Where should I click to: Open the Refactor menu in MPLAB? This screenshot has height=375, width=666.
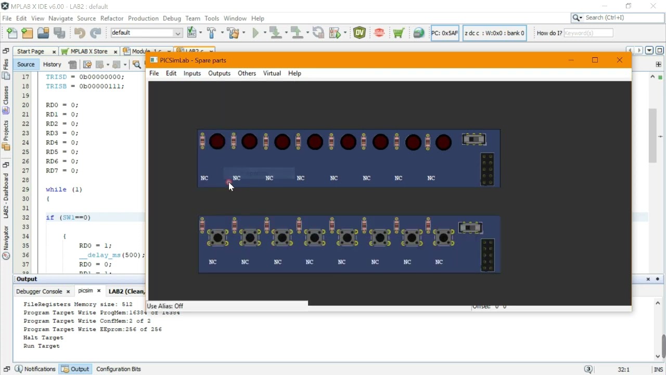pyautogui.click(x=112, y=18)
